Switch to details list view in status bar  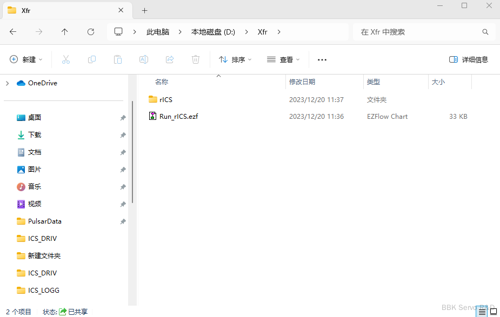[x=482, y=312]
